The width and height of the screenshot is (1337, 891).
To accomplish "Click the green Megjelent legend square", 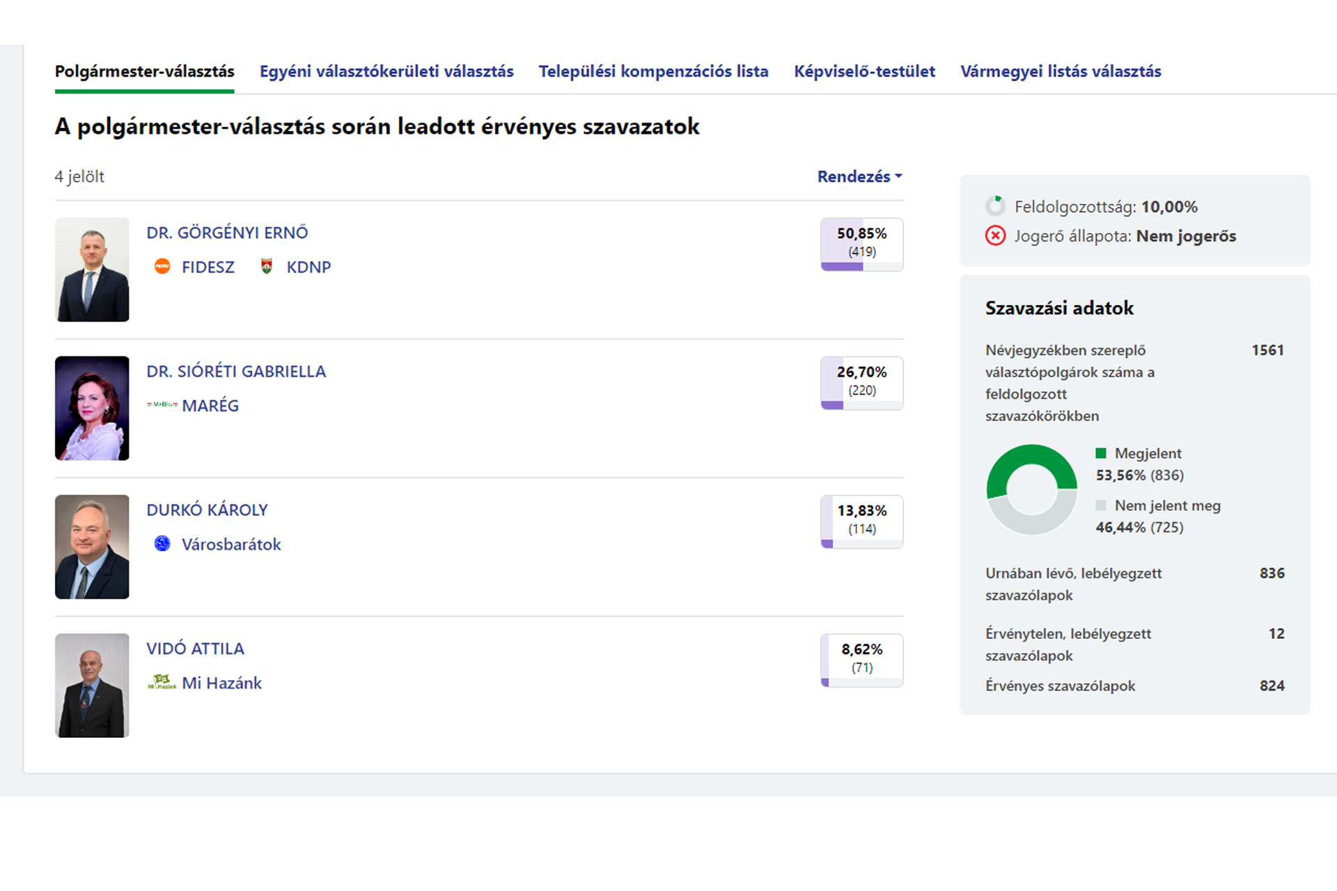I will click(x=1101, y=453).
